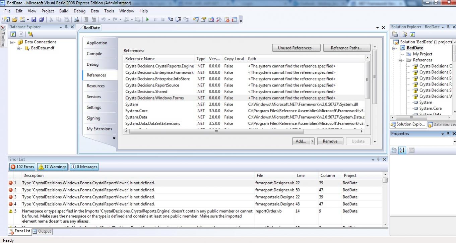456x243 pixels.
Task: Click the Reference Paths... button
Action: tap(346, 48)
